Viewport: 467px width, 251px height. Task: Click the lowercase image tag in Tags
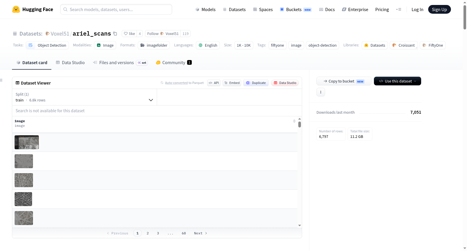[296, 45]
